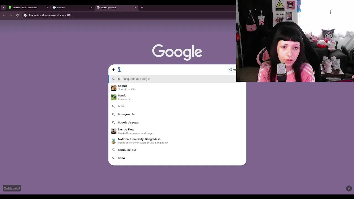Click the National University, Bangladesh logo thumbnail
Viewport: 354px width, 199px height.
(x=113, y=141)
